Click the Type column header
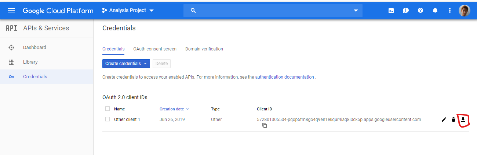The height and width of the screenshot is (155, 477). point(215,109)
